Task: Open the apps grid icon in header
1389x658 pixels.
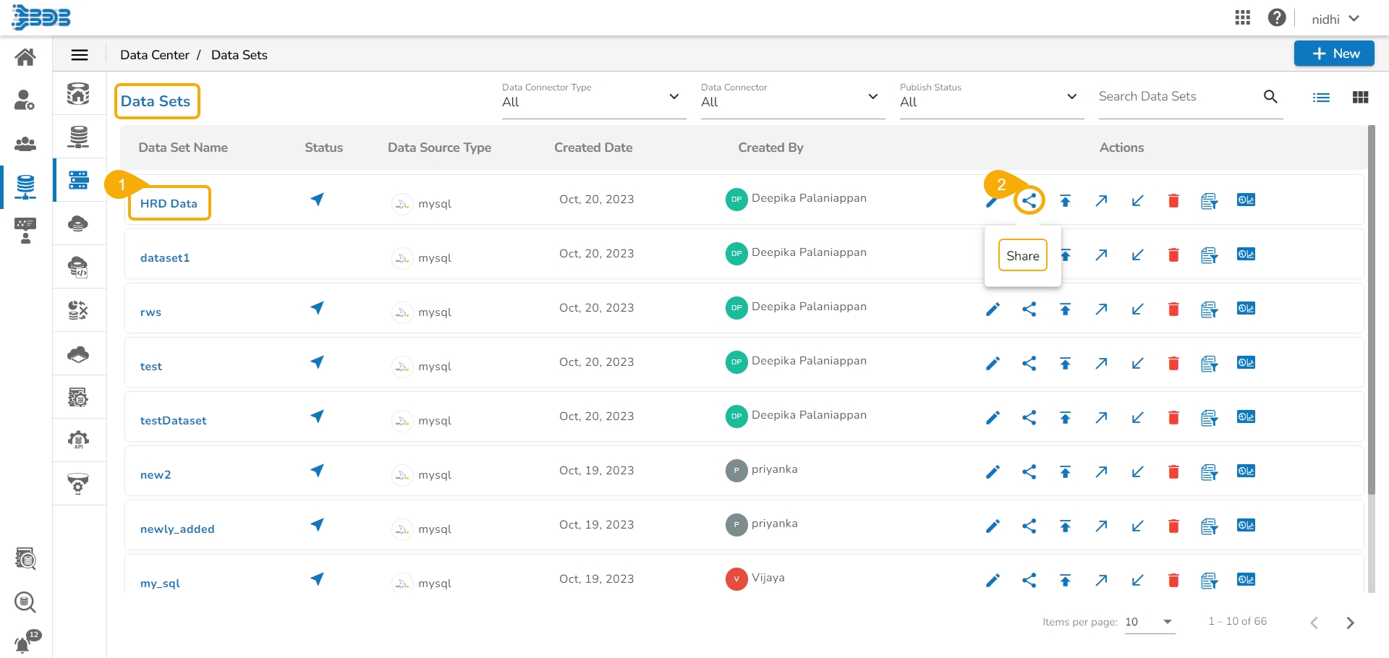Action: tap(1242, 18)
